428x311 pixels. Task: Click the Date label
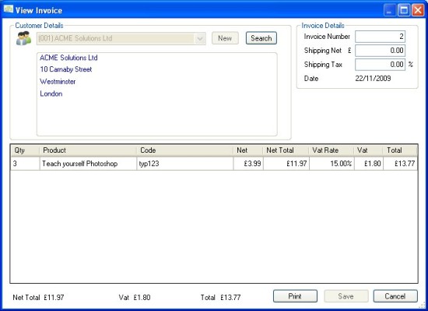311,79
